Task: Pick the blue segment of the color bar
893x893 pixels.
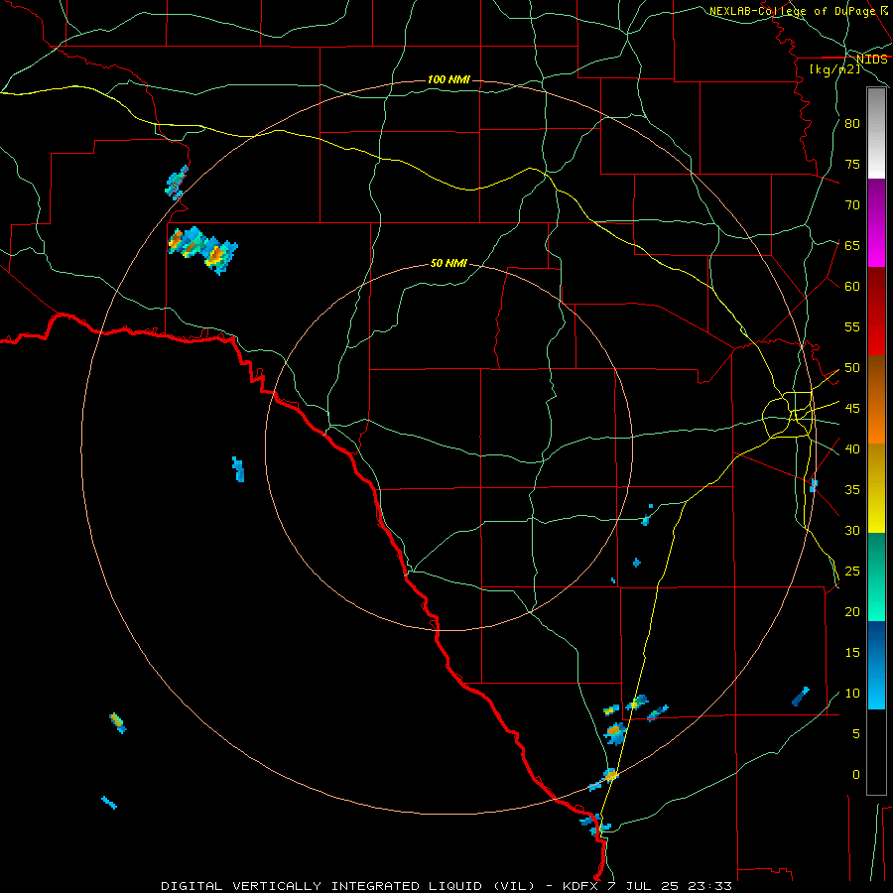Action: coord(876,665)
